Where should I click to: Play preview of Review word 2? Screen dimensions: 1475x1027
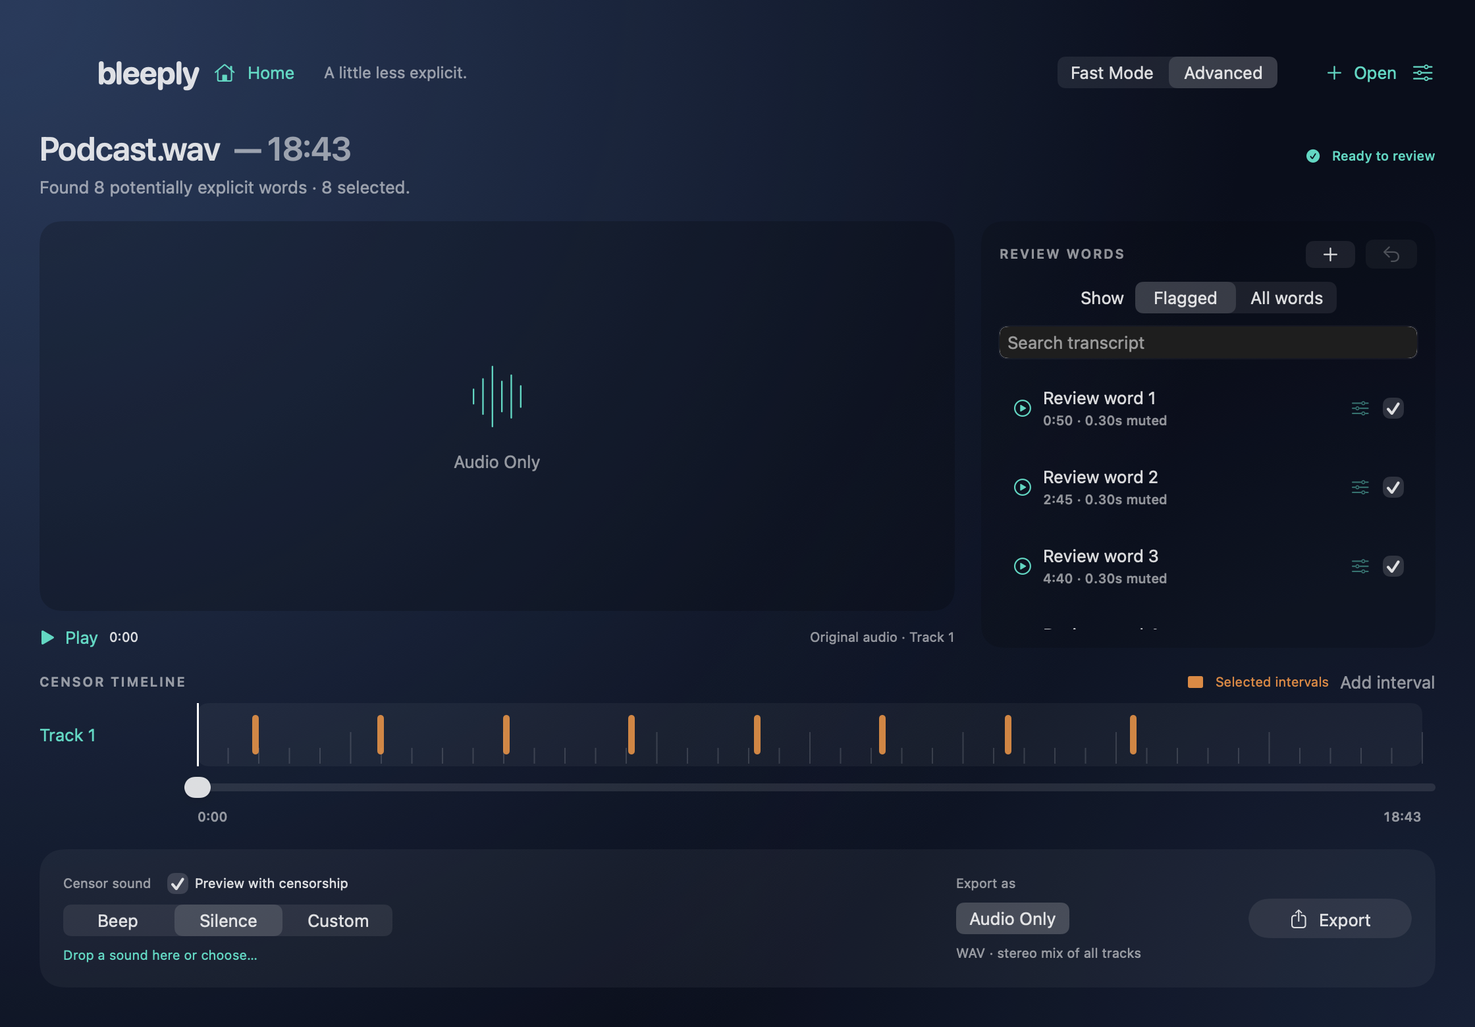[1022, 487]
